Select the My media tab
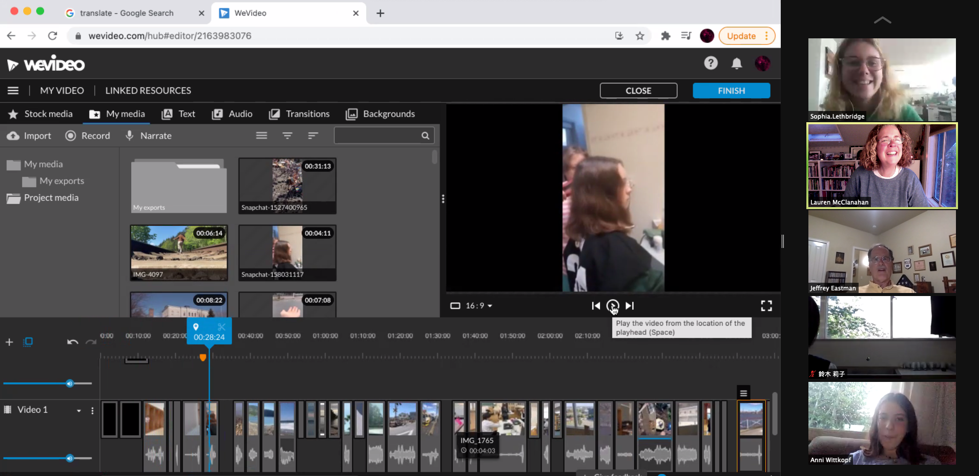This screenshot has width=979, height=476. 117,114
